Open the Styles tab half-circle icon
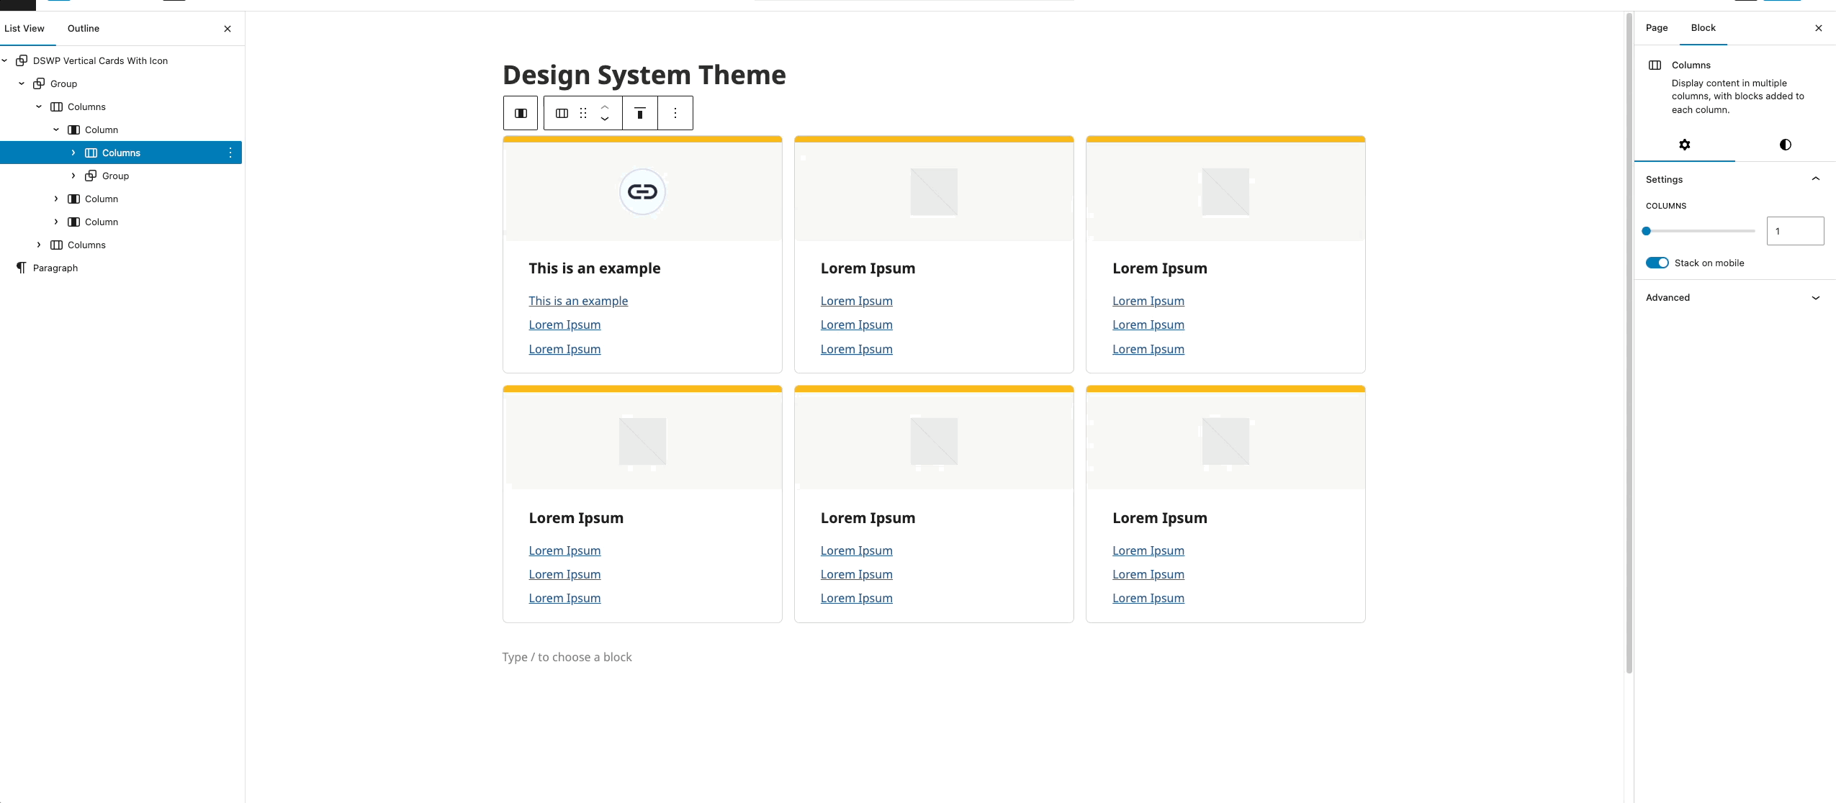 pyautogui.click(x=1786, y=145)
